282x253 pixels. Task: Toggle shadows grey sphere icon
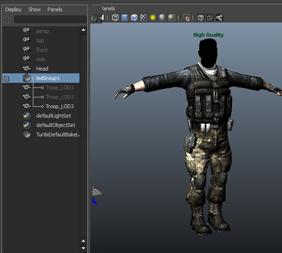point(162,17)
